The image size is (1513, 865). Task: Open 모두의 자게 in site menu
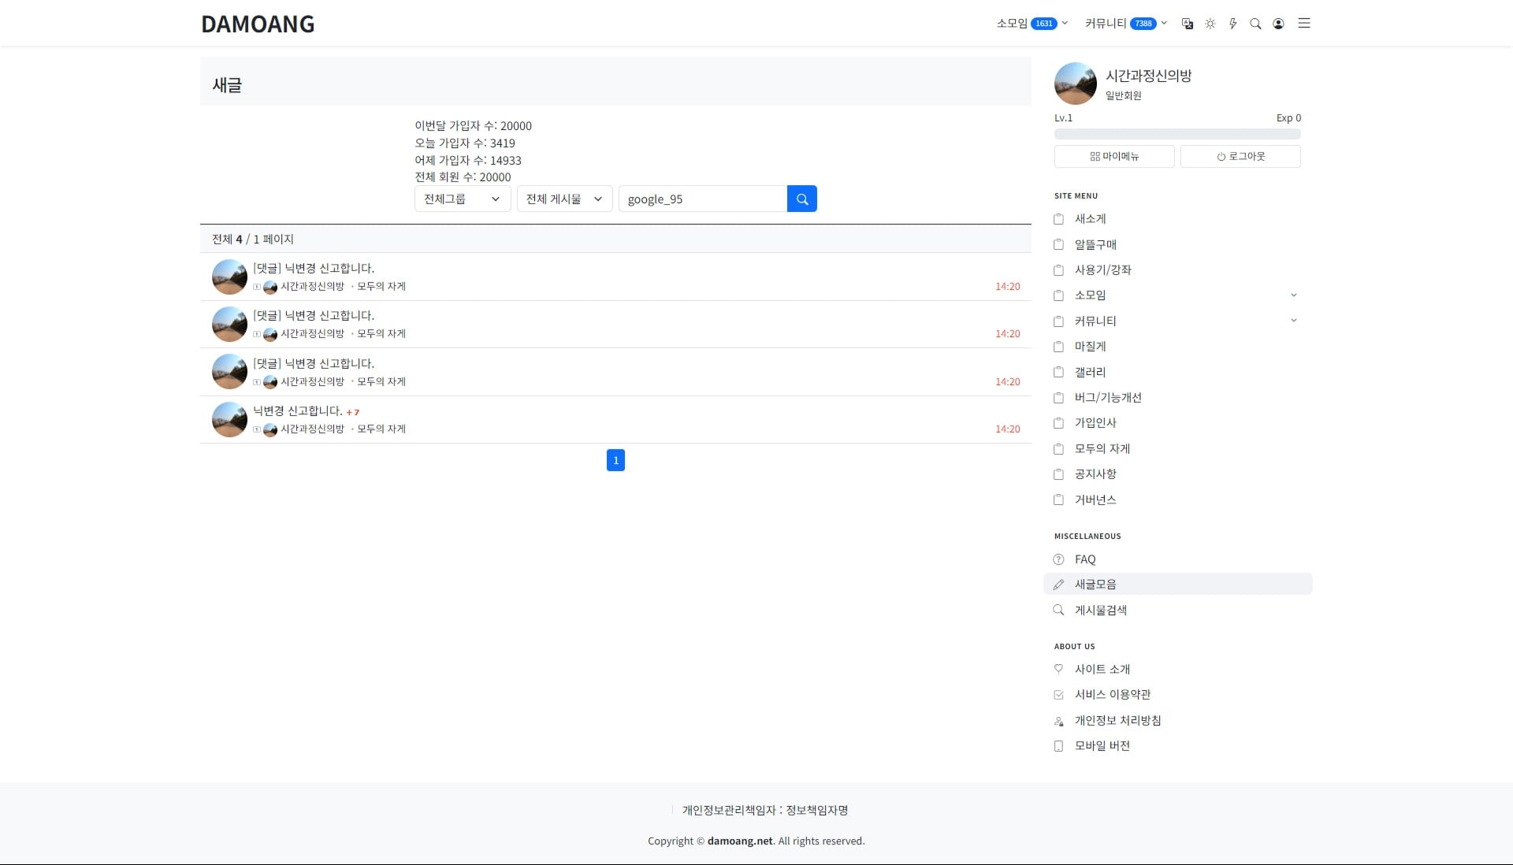[x=1102, y=449]
